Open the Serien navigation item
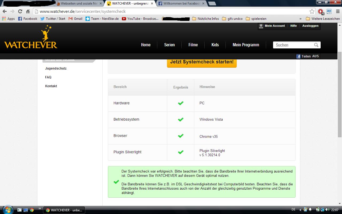342x214 pixels. (169, 45)
